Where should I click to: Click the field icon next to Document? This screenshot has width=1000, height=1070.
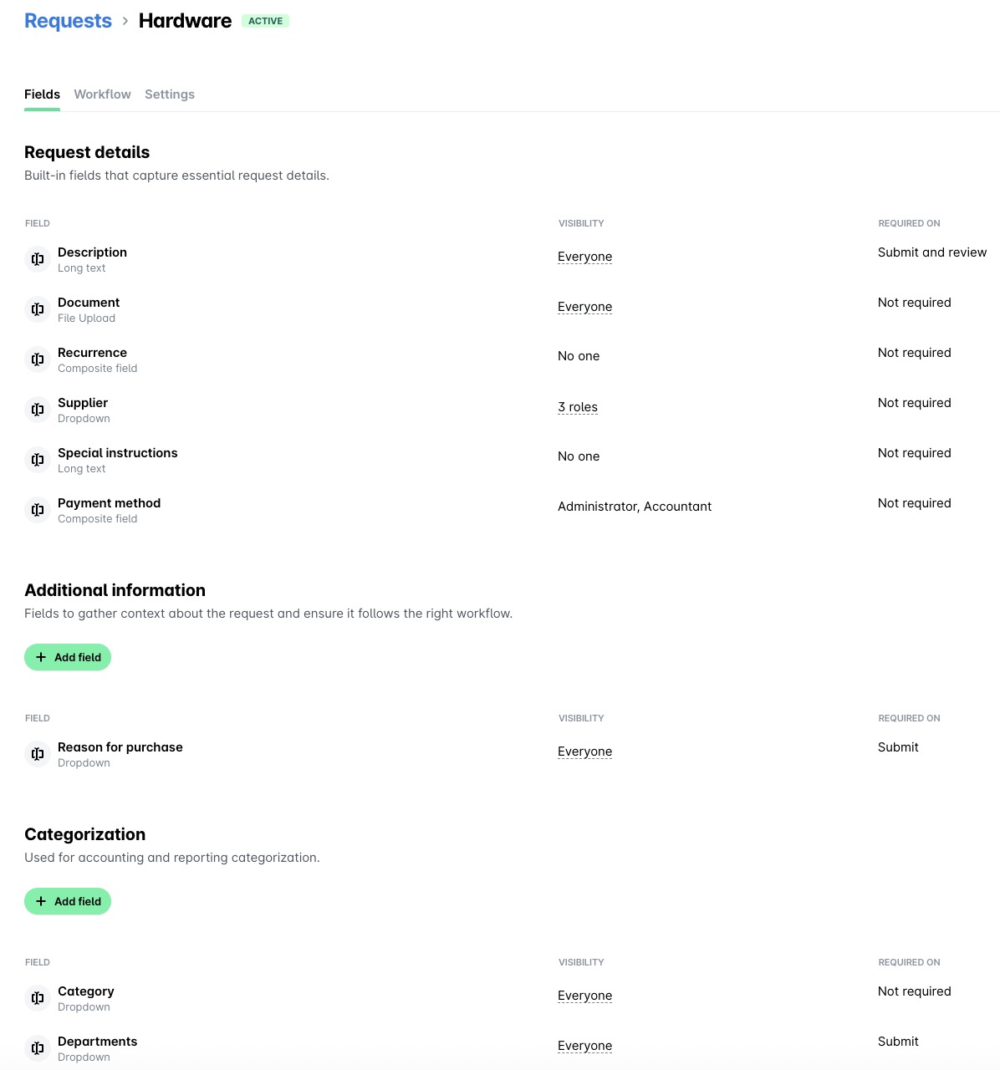point(38,309)
